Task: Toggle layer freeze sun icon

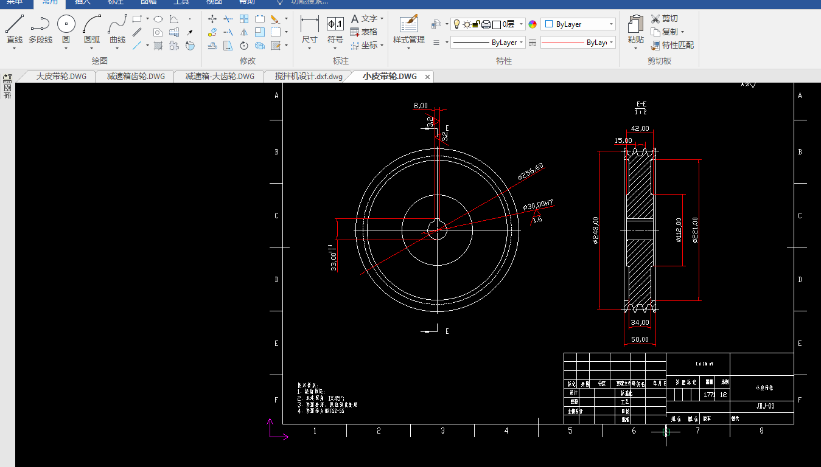Action: click(467, 24)
